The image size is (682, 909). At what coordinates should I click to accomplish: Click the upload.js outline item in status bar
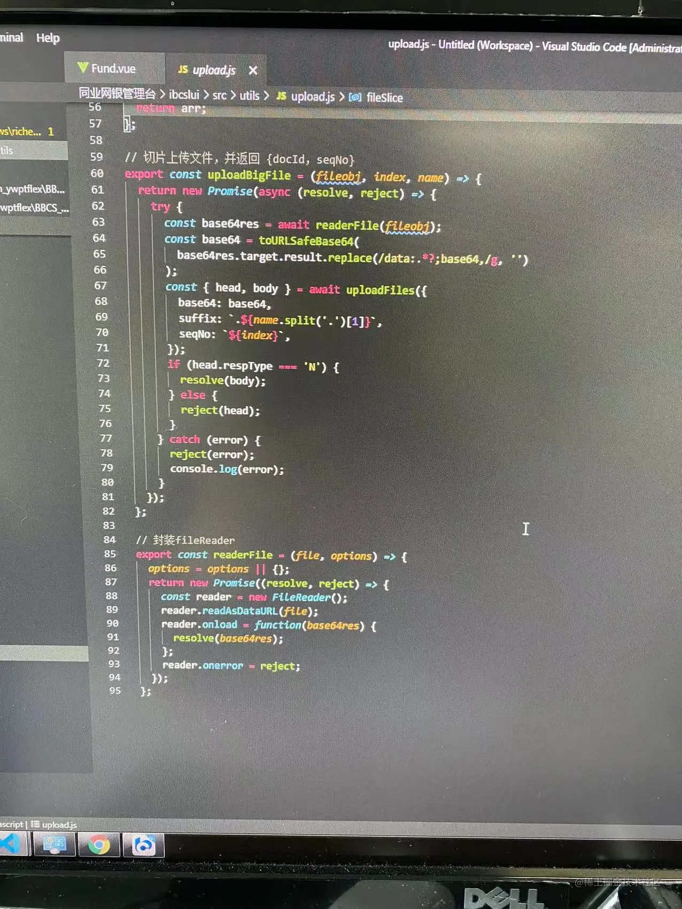coord(53,825)
